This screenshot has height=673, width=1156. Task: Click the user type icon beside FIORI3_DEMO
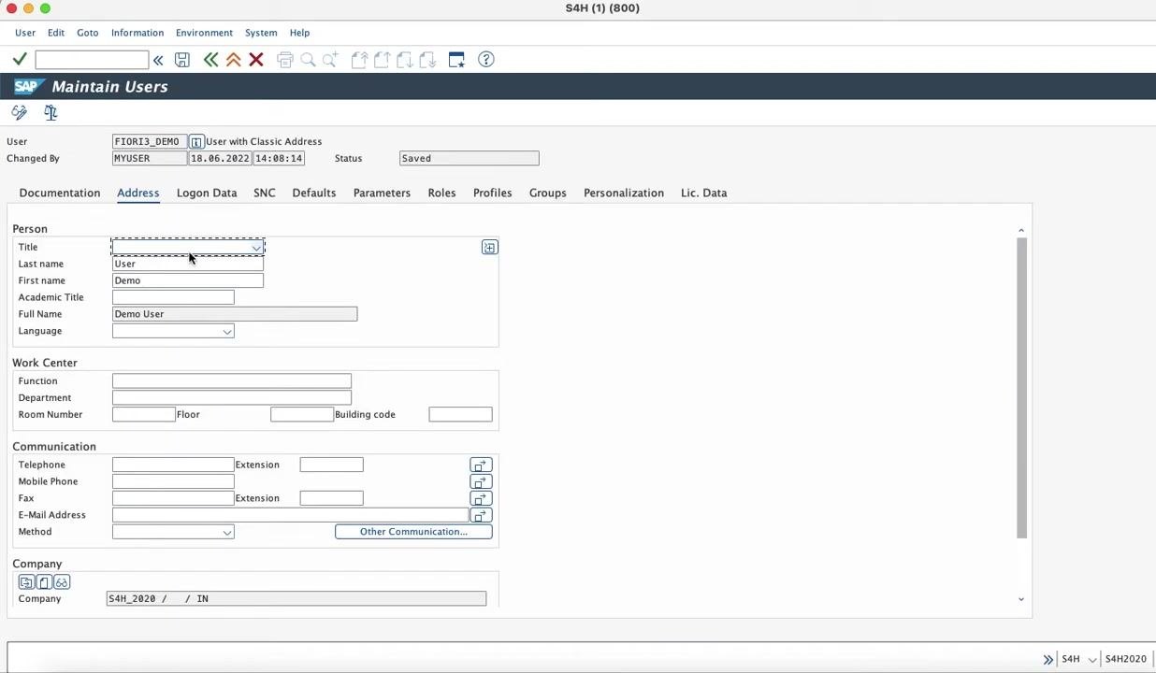pyautogui.click(x=196, y=142)
